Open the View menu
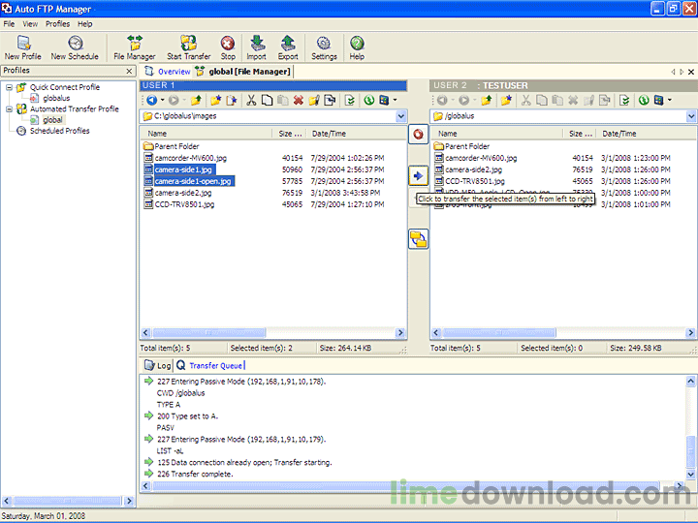 30,24
